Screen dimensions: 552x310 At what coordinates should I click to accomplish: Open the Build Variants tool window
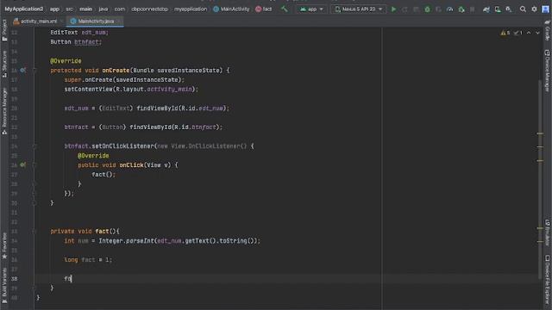pyautogui.click(x=4, y=285)
